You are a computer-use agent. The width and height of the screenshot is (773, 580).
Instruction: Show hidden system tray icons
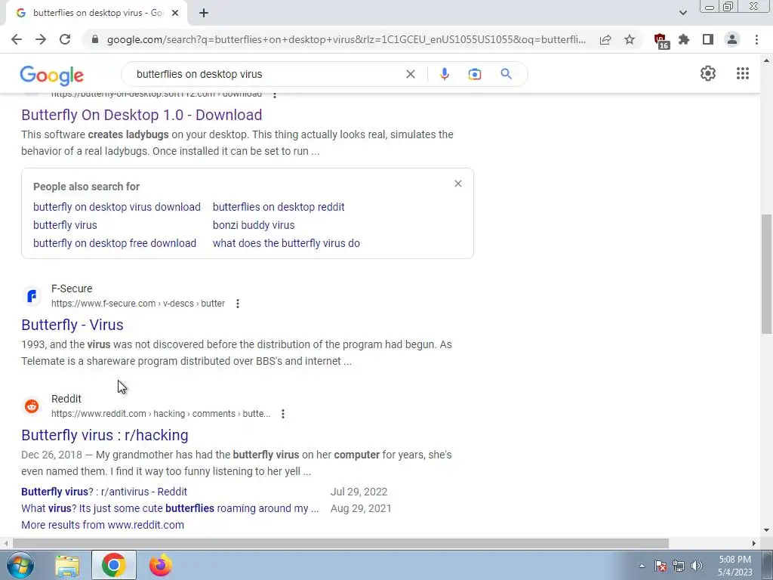point(642,566)
